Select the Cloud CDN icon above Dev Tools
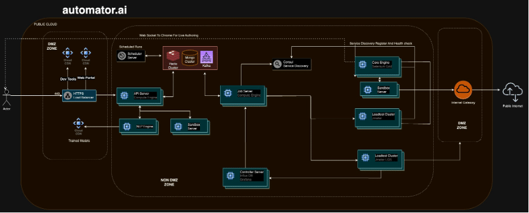Viewport: 529px width, 213px height. click(x=67, y=53)
